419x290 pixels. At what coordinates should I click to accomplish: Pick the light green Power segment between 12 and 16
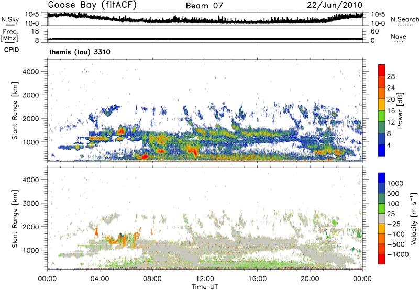coord(382,116)
